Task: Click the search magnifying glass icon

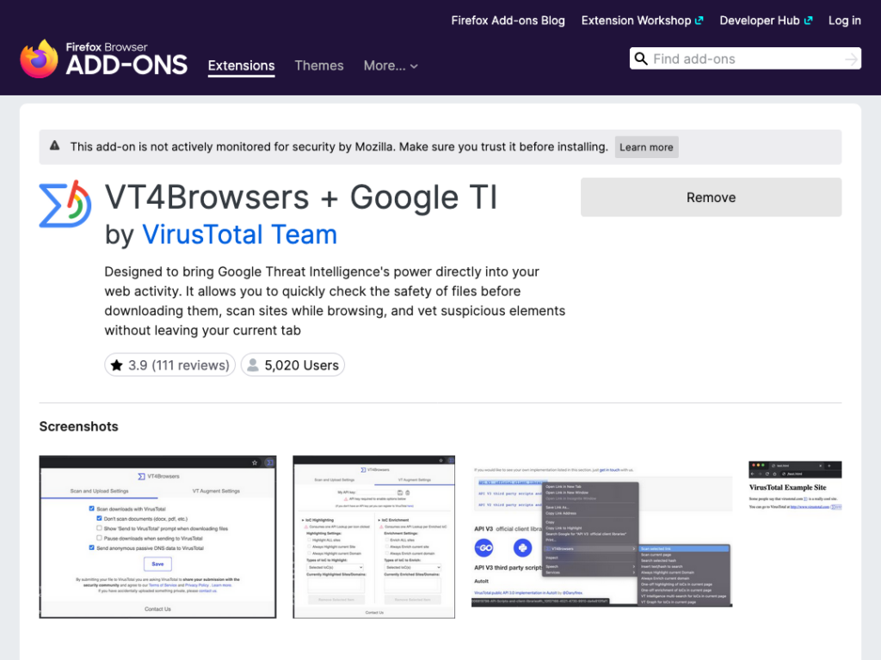Action: (641, 58)
